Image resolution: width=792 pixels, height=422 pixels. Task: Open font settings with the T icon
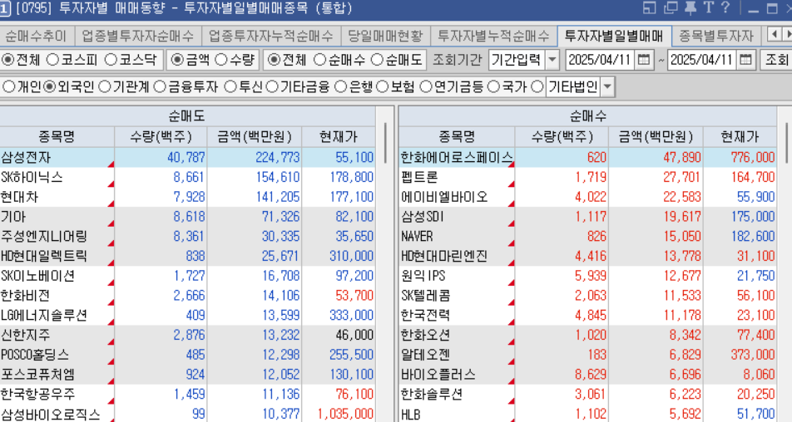pyautogui.click(x=708, y=7)
